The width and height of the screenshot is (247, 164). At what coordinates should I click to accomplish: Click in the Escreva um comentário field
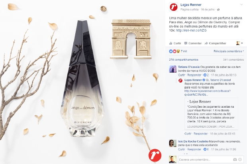pos(206,160)
